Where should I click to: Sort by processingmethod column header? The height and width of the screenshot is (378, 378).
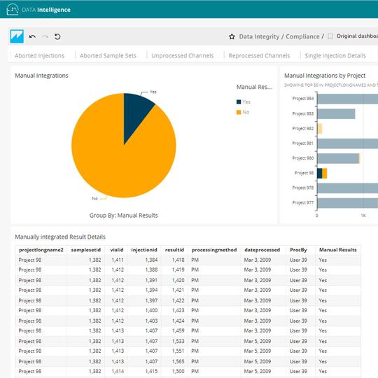tap(214, 250)
